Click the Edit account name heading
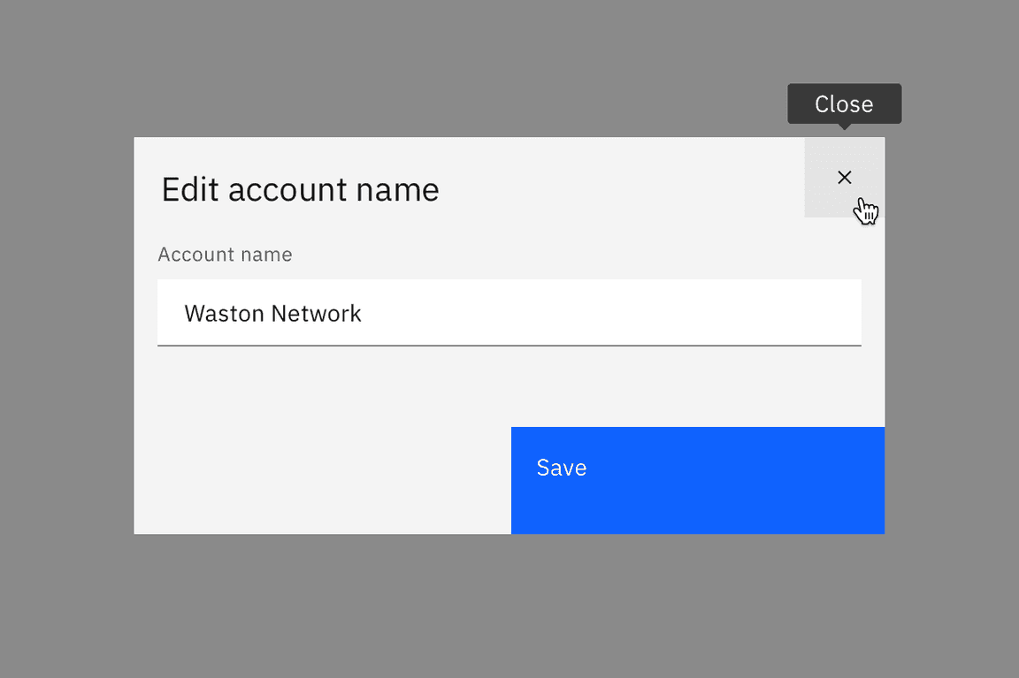 pos(299,189)
